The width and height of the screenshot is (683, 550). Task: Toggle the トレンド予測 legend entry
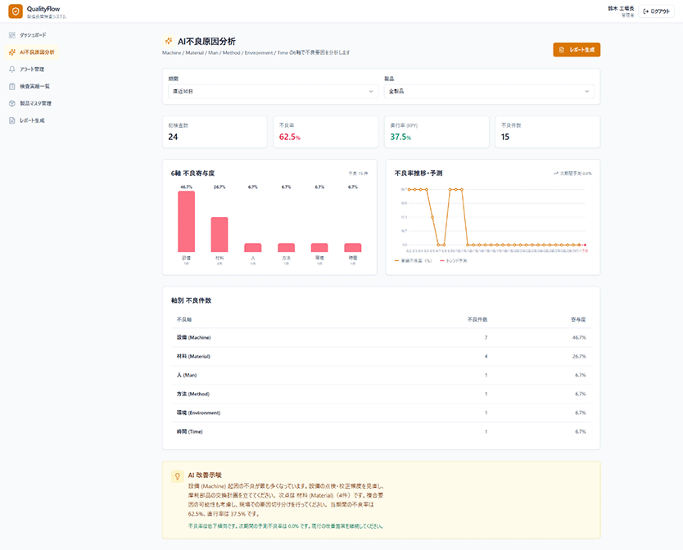coord(454,261)
